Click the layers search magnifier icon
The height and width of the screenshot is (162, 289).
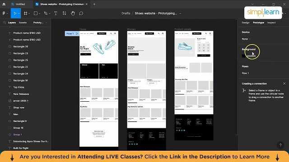pyautogui.click(x=5, y=22)
